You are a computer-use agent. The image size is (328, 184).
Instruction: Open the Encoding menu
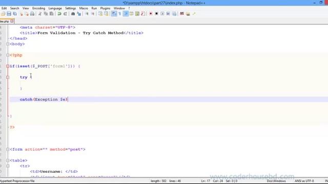[38, 8]
